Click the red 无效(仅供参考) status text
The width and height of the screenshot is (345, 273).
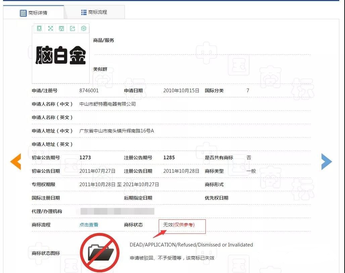180,225
